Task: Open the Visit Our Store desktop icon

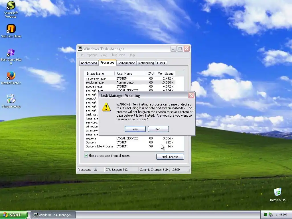Action: tap(11, 31)
